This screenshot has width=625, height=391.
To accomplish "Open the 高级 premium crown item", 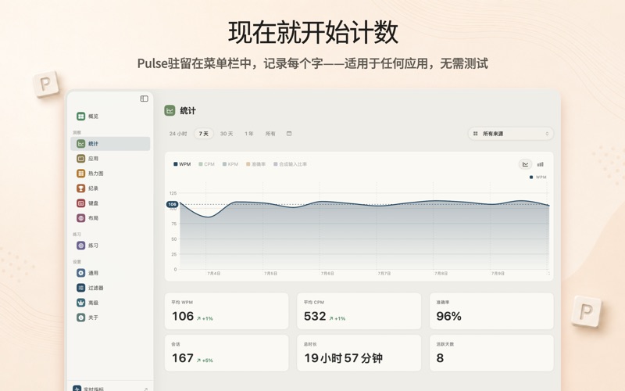I will click(110, 303).
